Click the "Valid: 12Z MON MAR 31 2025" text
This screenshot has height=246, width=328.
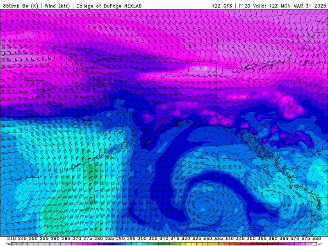point(289,6)
